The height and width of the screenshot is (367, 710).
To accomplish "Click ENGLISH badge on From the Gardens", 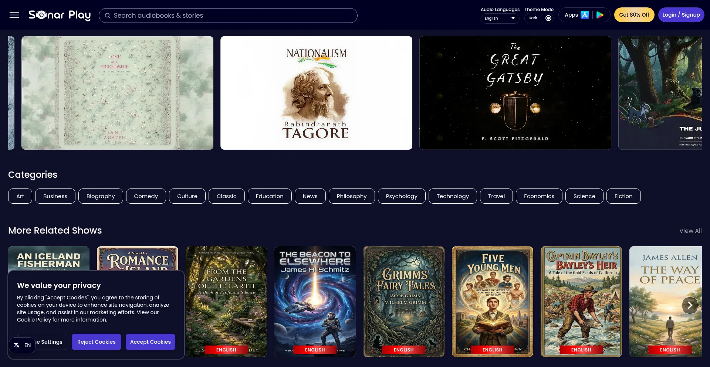I will click(x=226, y=350).
